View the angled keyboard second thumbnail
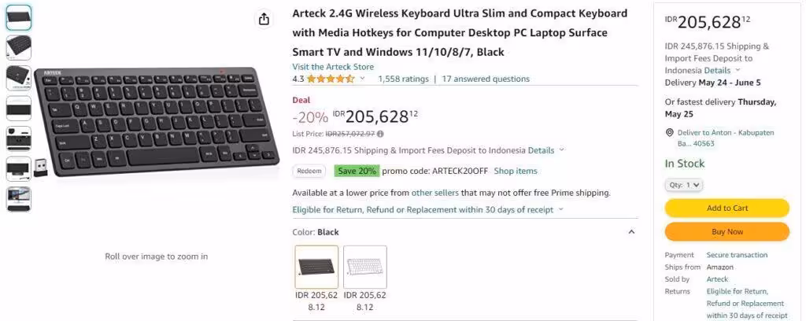Image resolution: width=806 pixels, height=321 pixels. 19,48
